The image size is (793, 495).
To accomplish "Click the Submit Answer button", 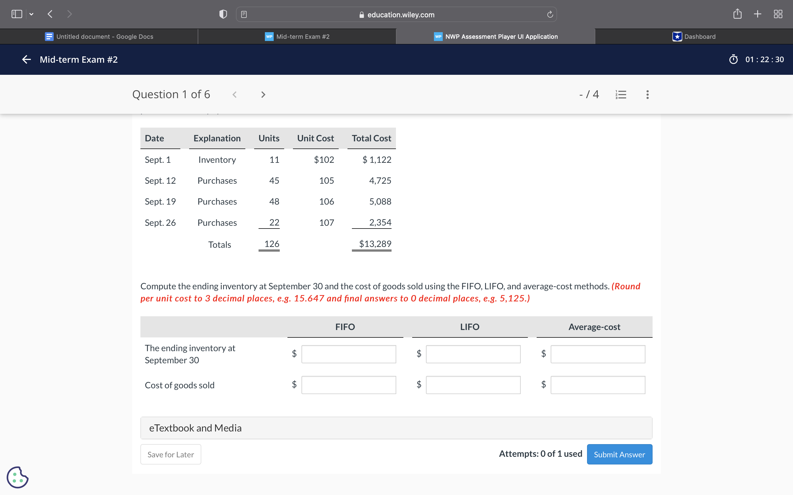I will click(x=619, y=454).
